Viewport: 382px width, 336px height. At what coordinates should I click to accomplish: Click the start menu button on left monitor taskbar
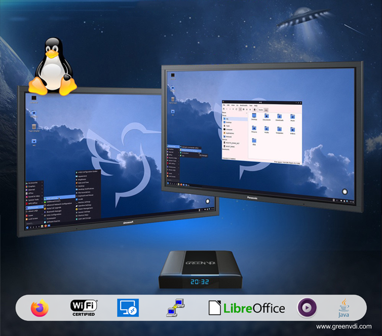click(27, 228)
